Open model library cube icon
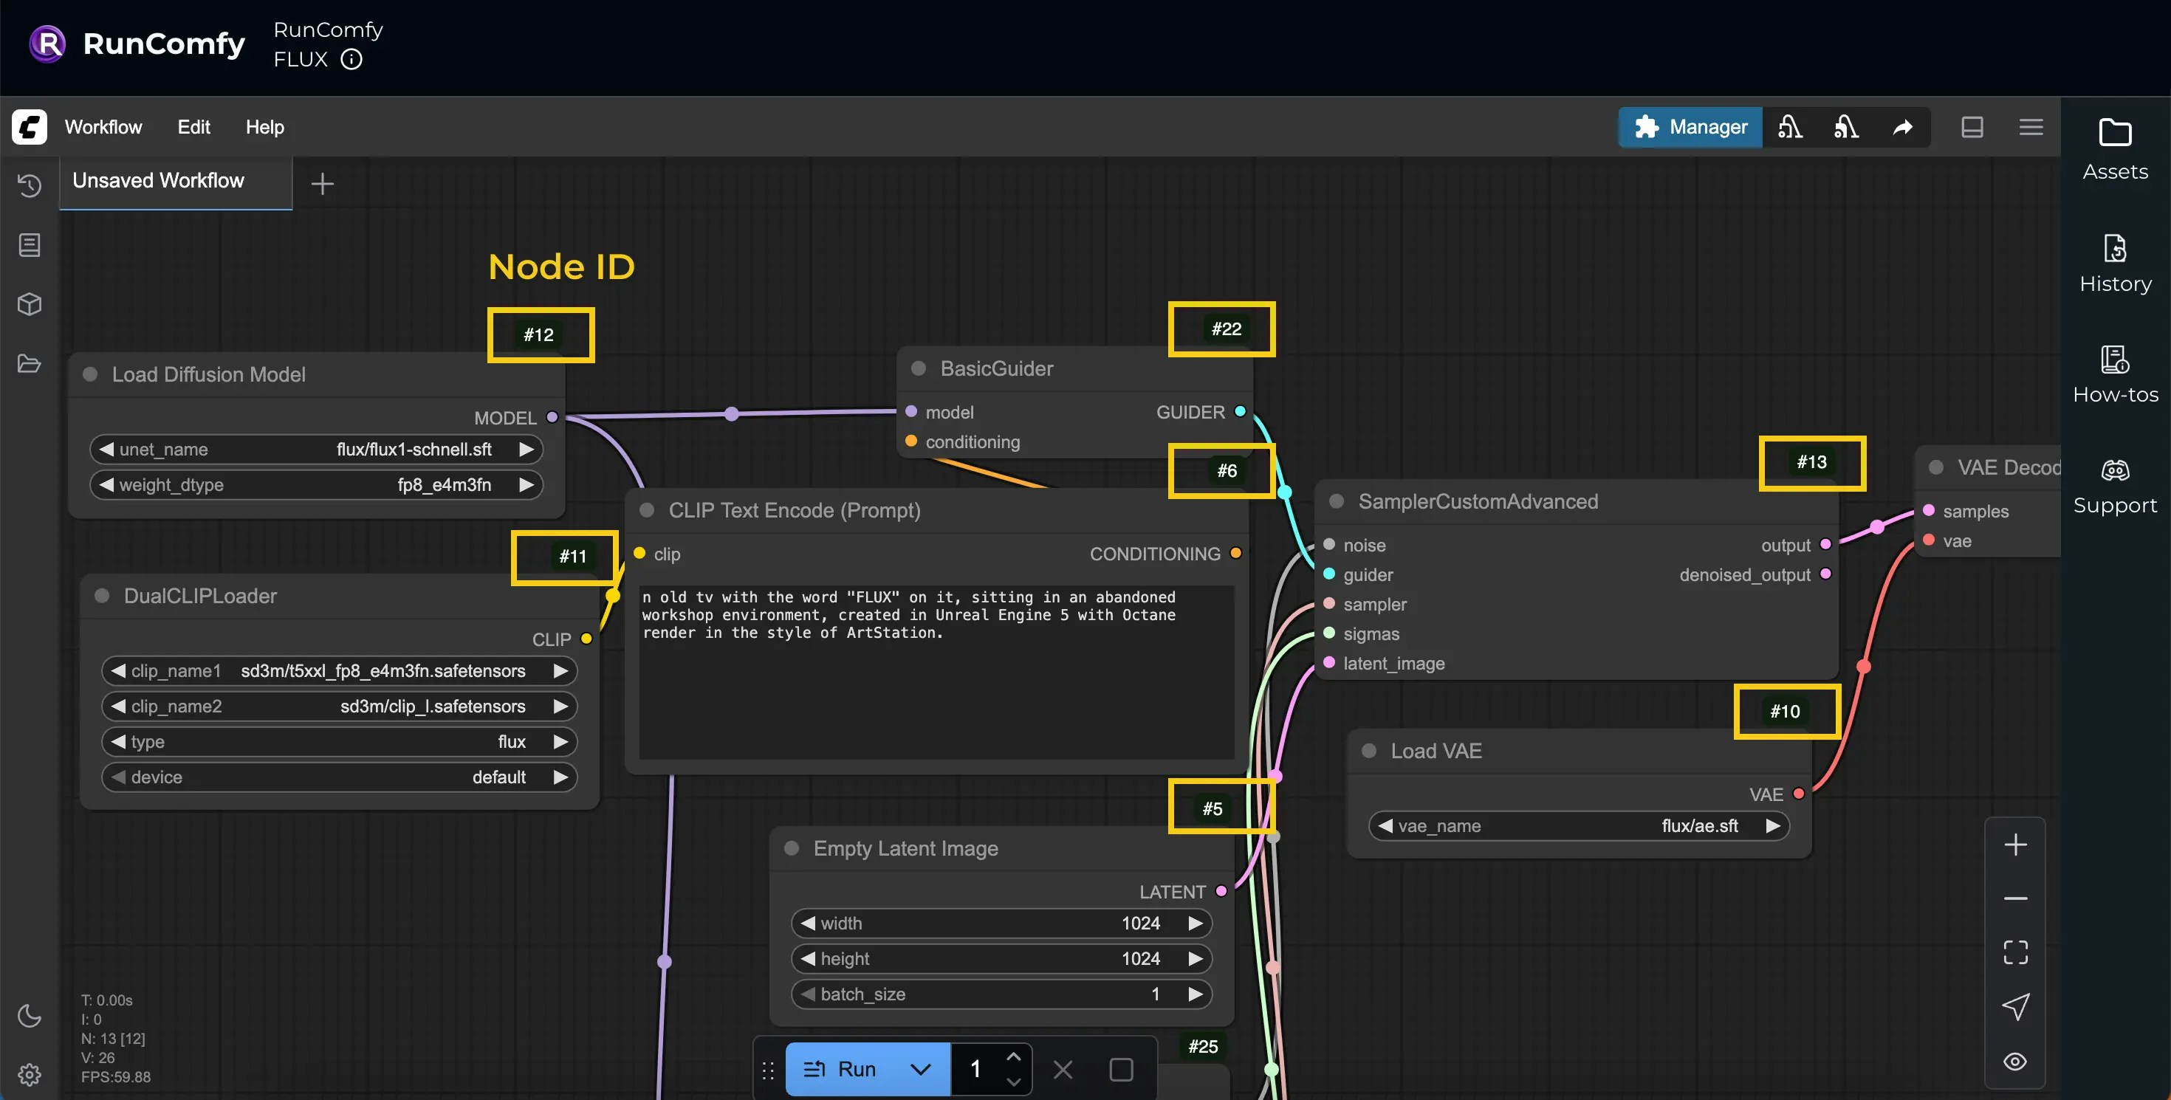 point(30,304)
